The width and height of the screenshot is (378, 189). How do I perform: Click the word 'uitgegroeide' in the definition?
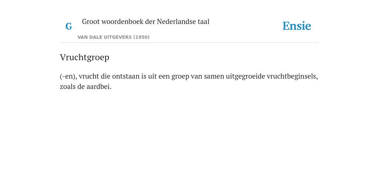pyautogui.click(x=245, y=76)
